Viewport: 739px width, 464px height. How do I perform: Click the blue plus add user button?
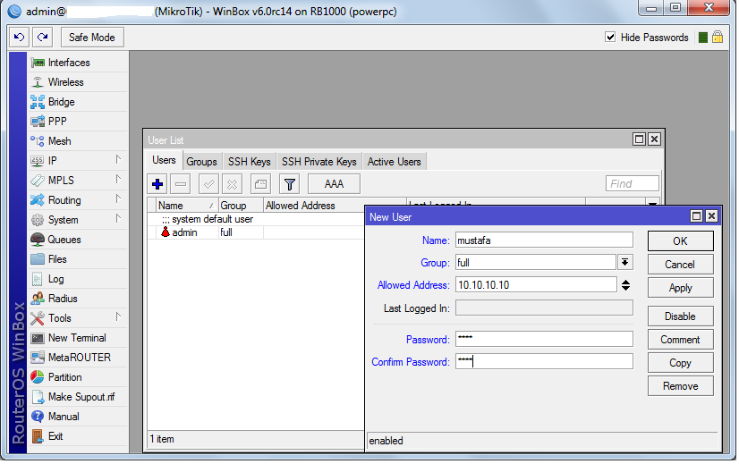[x=157, y=183]
